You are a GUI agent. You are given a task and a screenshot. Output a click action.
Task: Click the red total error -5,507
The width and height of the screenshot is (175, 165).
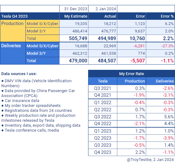(132, 61)
